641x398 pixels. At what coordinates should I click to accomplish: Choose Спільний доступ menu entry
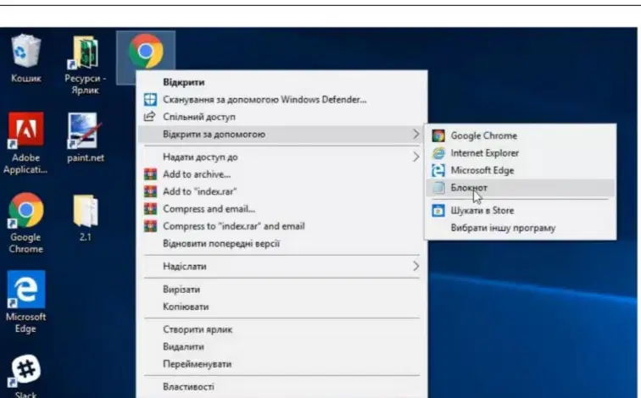tap(199, 117)
